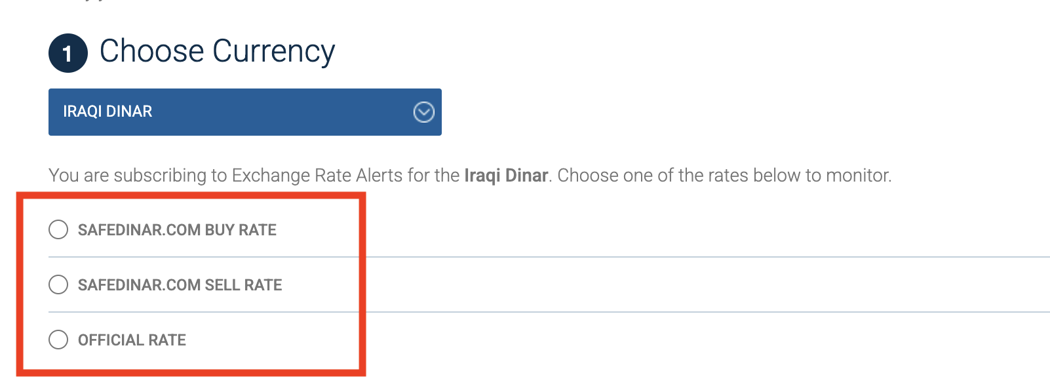The height and width of the screenshot is (392, 1050).
Task: Click the bold Iraqi Dinar text in the description
Action: [505, 175]
